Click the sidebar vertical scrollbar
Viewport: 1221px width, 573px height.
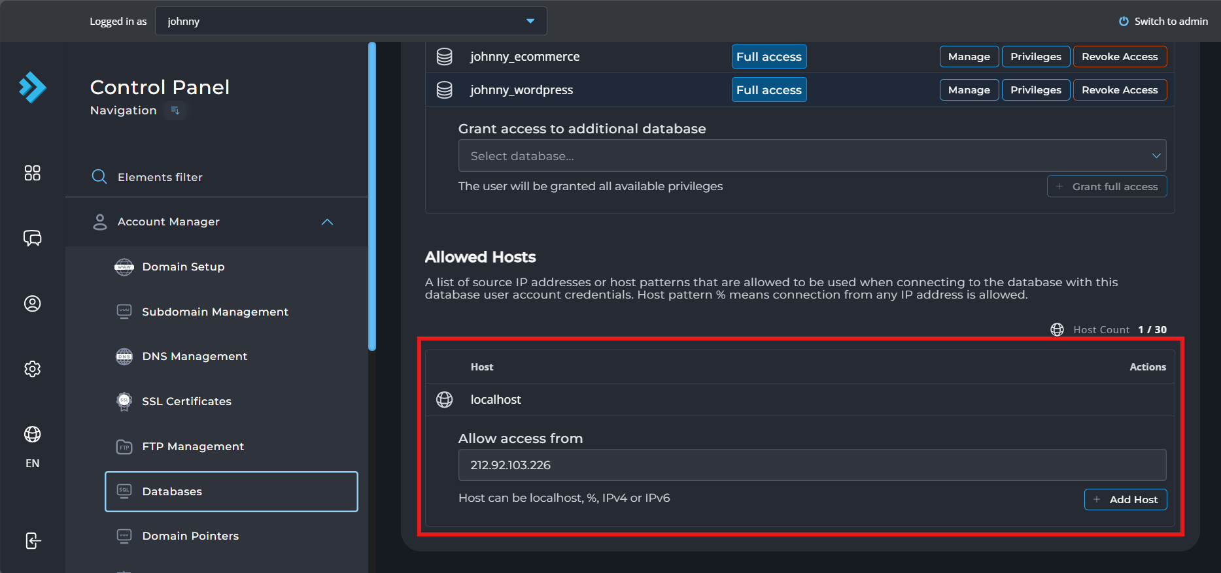click(x=372, y=196)
